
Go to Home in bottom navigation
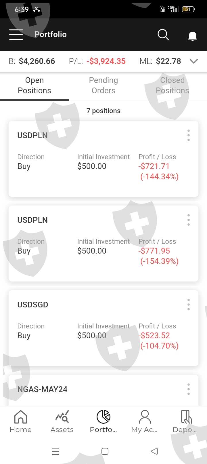point(21,421)
